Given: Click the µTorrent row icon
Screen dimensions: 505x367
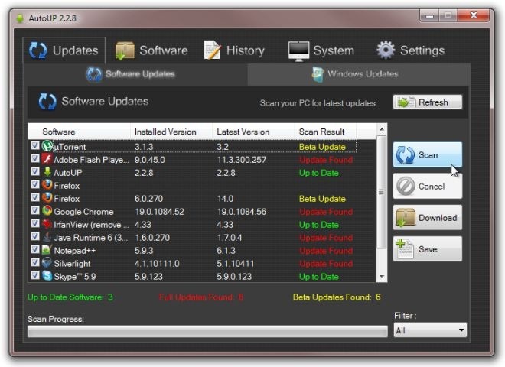Looking at the screenshot, I should click(47, 146).
